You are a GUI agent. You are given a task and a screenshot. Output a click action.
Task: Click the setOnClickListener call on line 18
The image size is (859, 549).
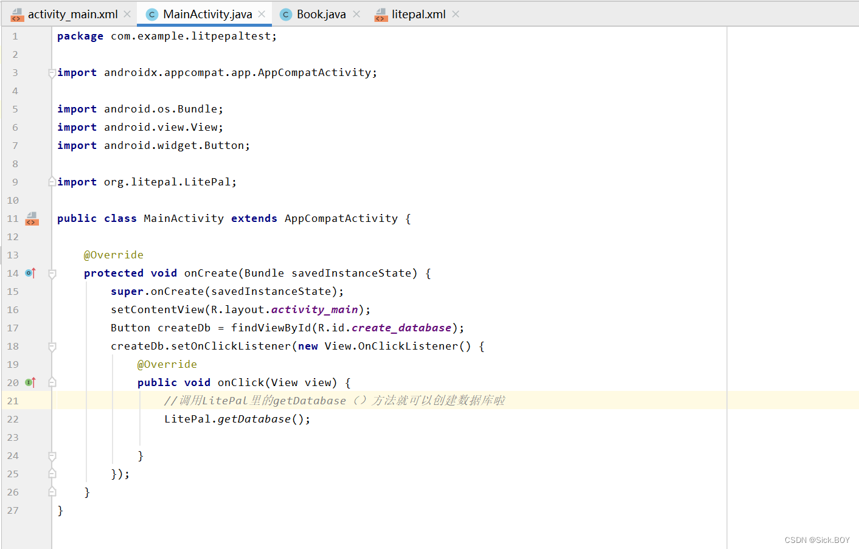231,346
